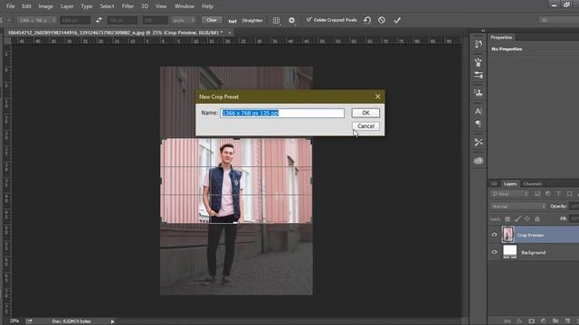Click the Clear button in options bar
The width and height of the screenshot is (579, 325).
pyautogui.click(x=212, y=20)
